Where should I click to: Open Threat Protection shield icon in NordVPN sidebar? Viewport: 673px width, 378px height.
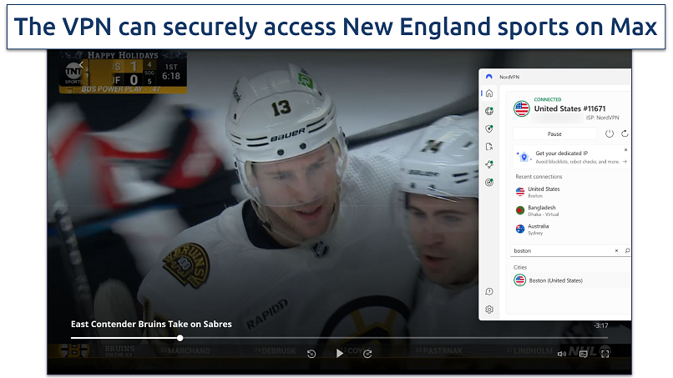[x=488, y=129]
